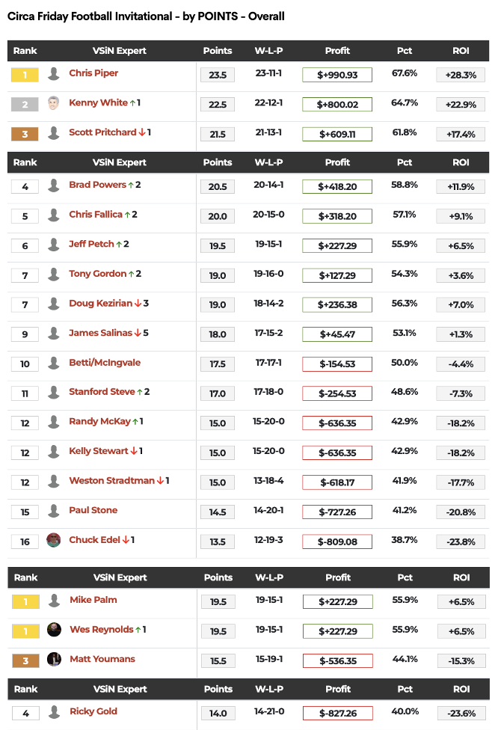Click Kenny White's avatar photo
This screenshot has height=730, width=498.
click(53, 103)
